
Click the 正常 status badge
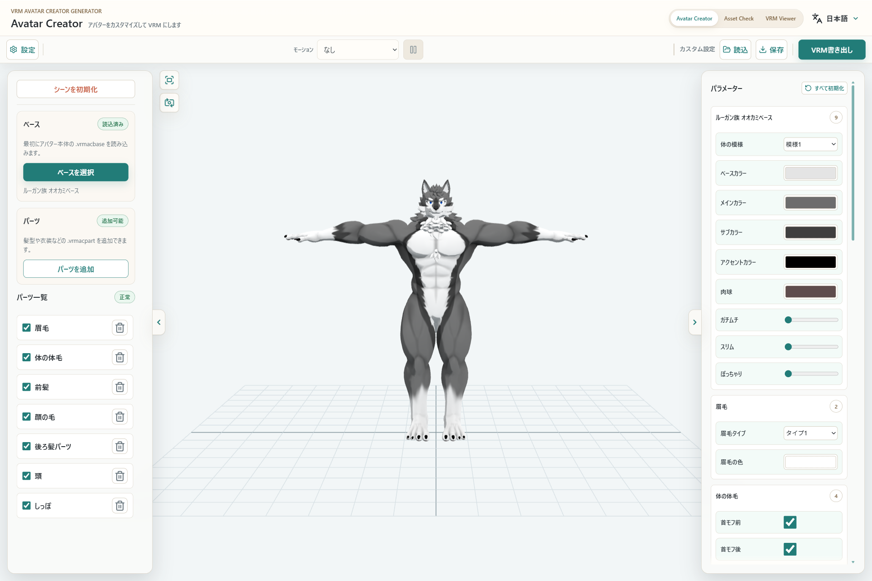tap(125, 297)
